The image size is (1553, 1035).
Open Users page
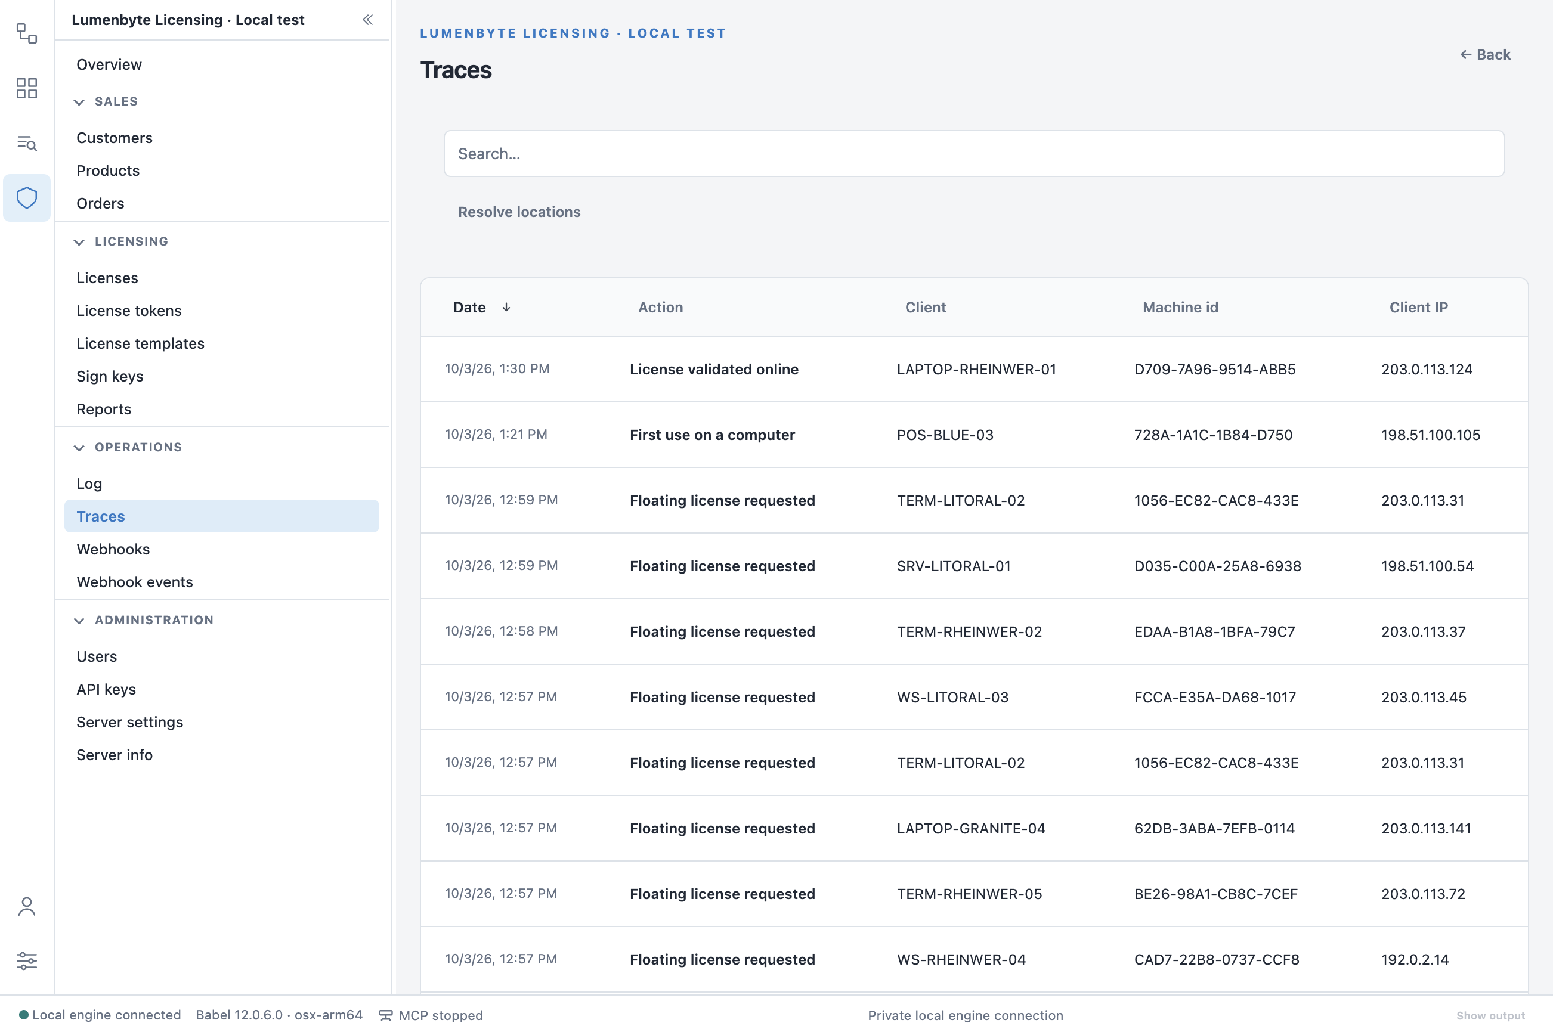point(222,656)
